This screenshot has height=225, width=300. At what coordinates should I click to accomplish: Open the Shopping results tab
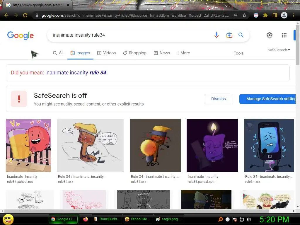pos(135,53)
